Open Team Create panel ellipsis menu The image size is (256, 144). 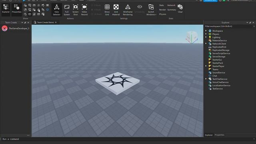(28, 135)
